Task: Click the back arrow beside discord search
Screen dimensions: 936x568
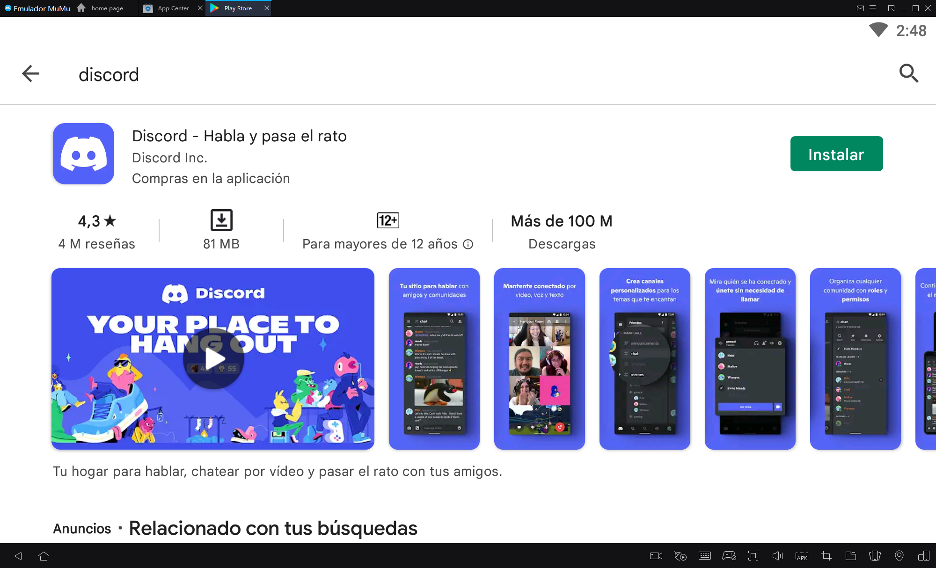Action: pos(31,73)
